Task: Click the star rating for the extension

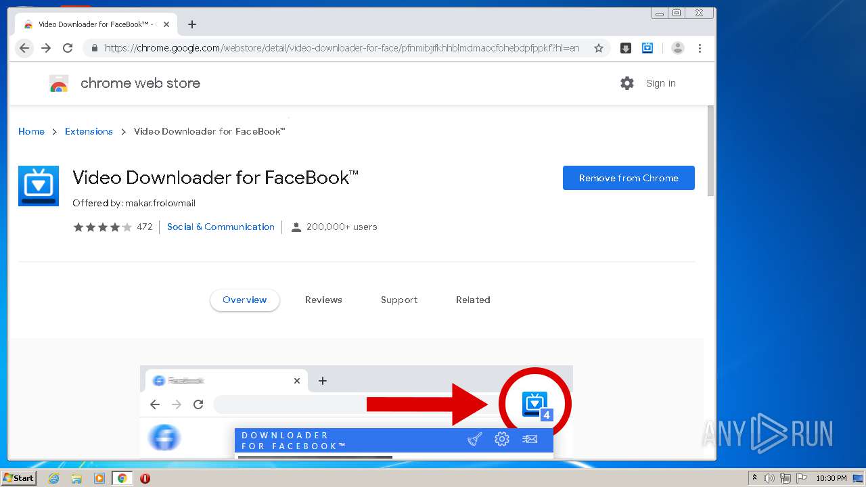Action: pos(103,227)
